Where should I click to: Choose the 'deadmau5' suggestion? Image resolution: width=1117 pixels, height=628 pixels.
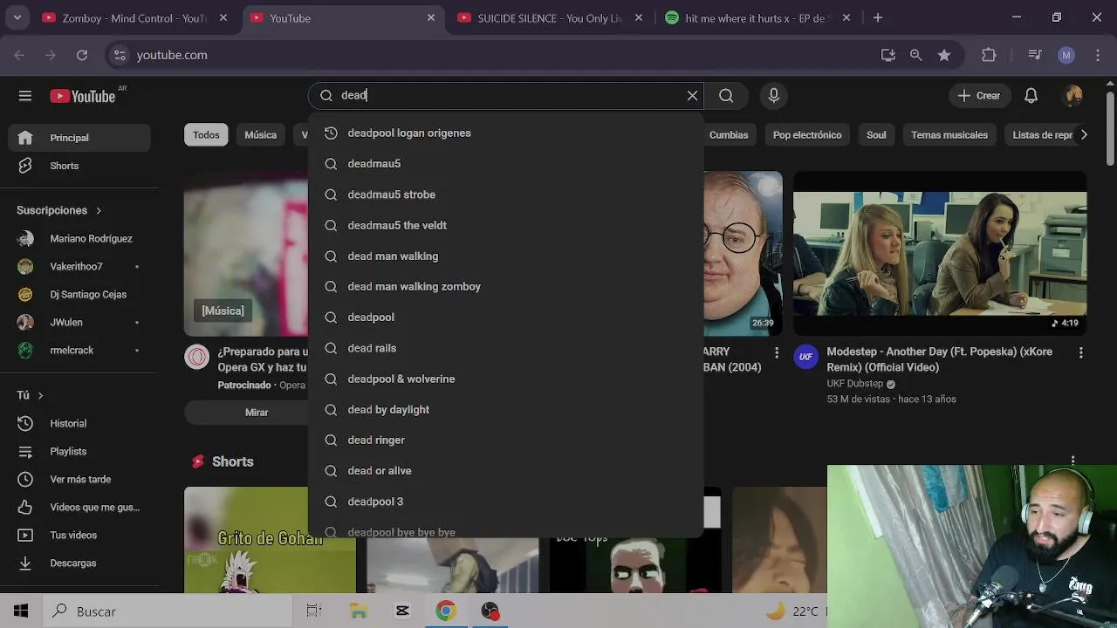tap(505, 163)
